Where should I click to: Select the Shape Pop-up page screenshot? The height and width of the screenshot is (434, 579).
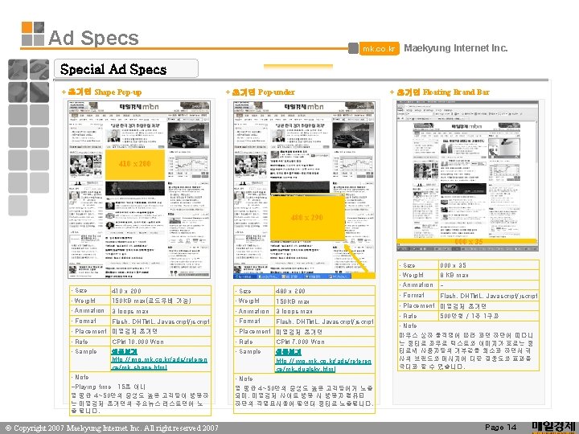point(139,189)
